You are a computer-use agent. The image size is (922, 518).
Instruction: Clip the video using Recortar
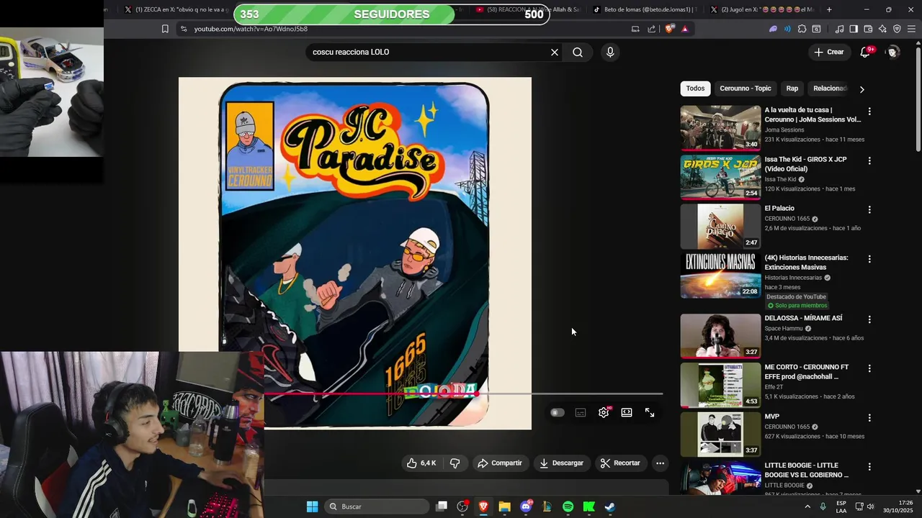click(x=620, y=463)
